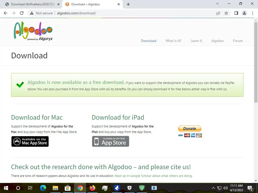This screenshot has width=258, height=193.
Task: Open the Windows Start menu
Action: pyautogui.click(x=6, y=188)
